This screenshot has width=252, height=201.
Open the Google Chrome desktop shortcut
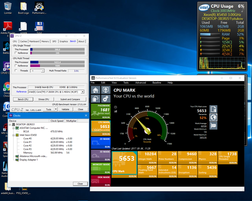click(x=7, y=89)
